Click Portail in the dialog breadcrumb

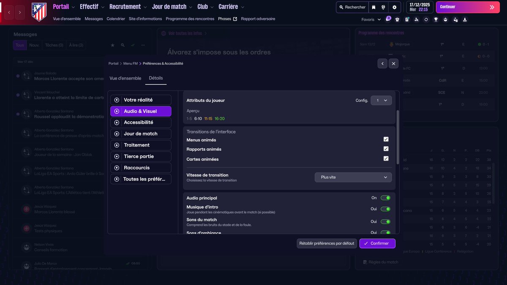(113, 63)
